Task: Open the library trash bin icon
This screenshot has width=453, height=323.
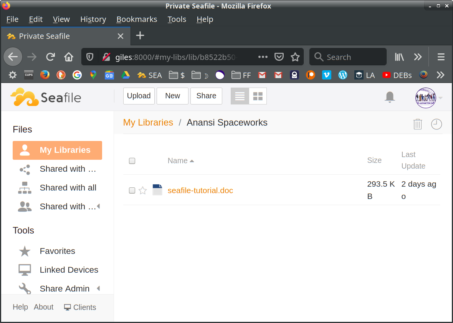Action: (x=417, y=124)
